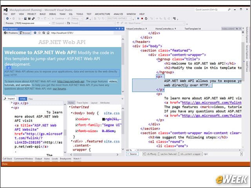Click the <section.featured> breadcrumb
This screenshot has width=251, height=188.
pyautogui.click(x=168, y=154)
